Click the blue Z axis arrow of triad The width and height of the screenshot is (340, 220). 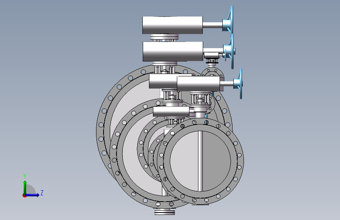tap(32, 195)
